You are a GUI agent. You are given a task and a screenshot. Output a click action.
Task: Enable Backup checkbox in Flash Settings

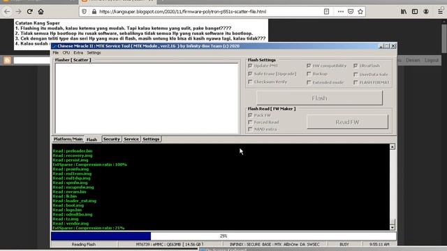[309, 74]
